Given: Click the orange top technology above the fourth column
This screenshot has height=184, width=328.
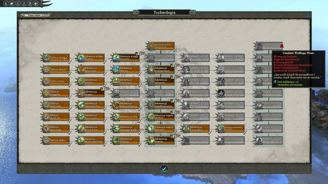Looking at the screenshot, I should click(x=160, y=46).
